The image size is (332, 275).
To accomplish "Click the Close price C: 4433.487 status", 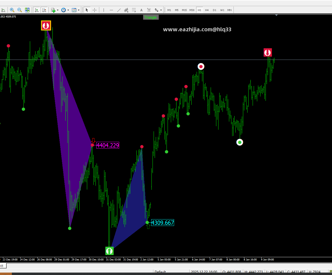I will pyautogui.click(x=296, y=272).
